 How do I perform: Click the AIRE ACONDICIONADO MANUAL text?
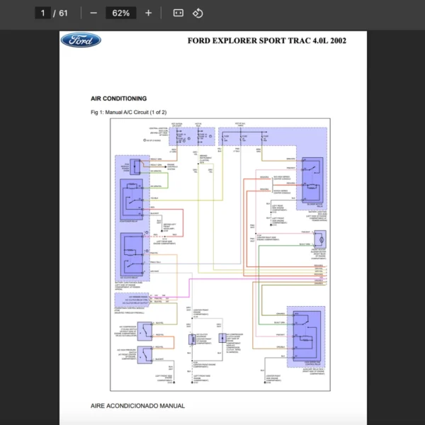coord(137,406)
